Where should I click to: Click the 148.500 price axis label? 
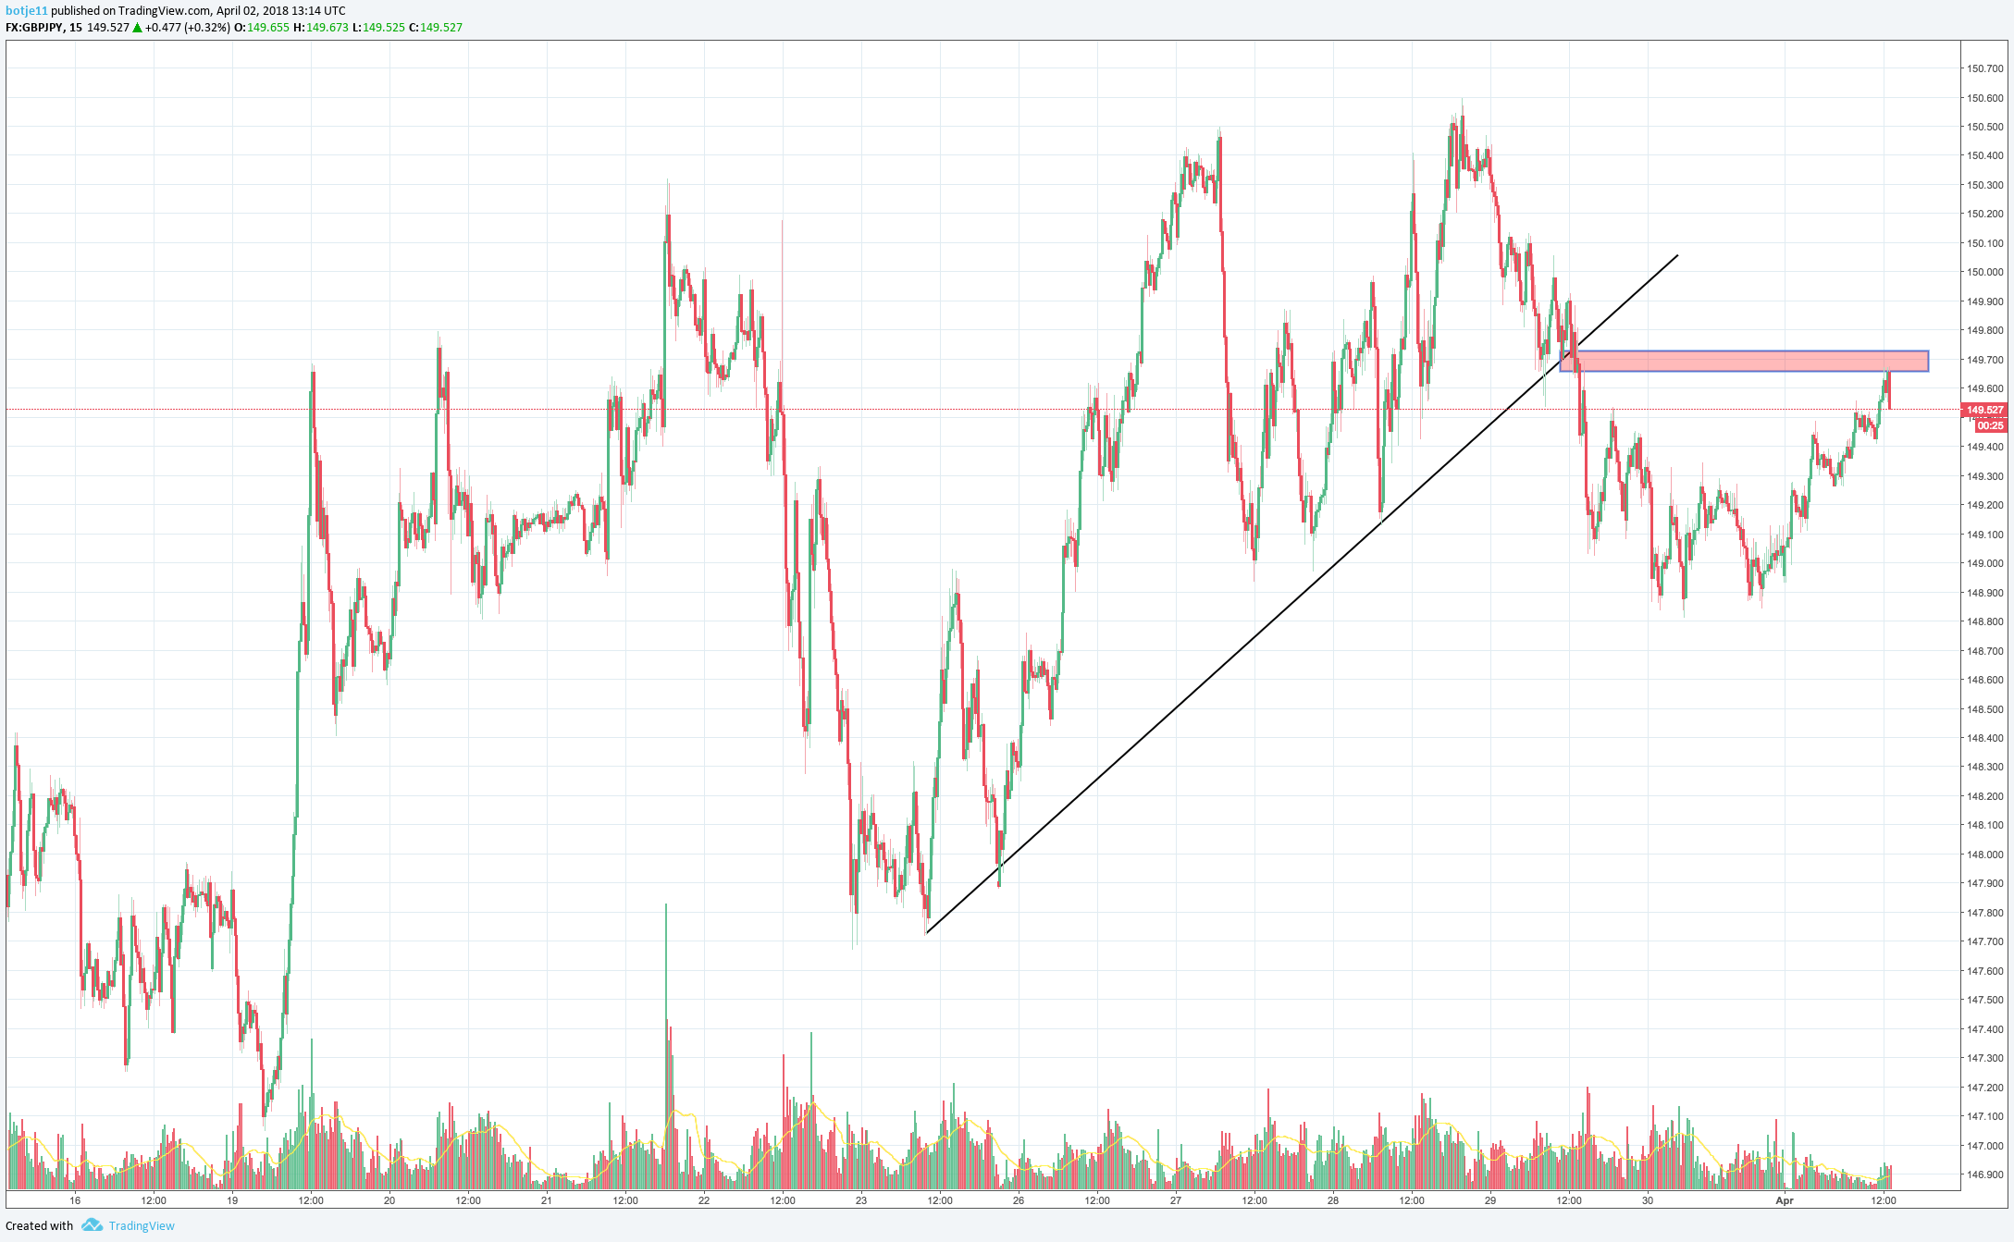click(1984, 709)
